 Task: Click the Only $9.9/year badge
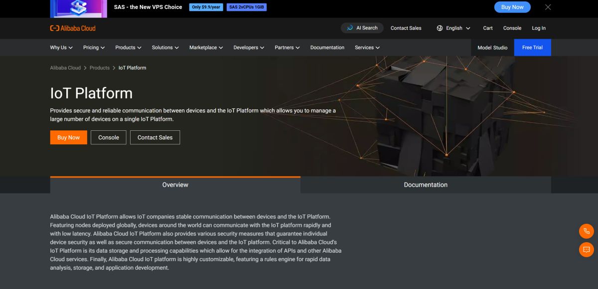click(x=206, y=7)
